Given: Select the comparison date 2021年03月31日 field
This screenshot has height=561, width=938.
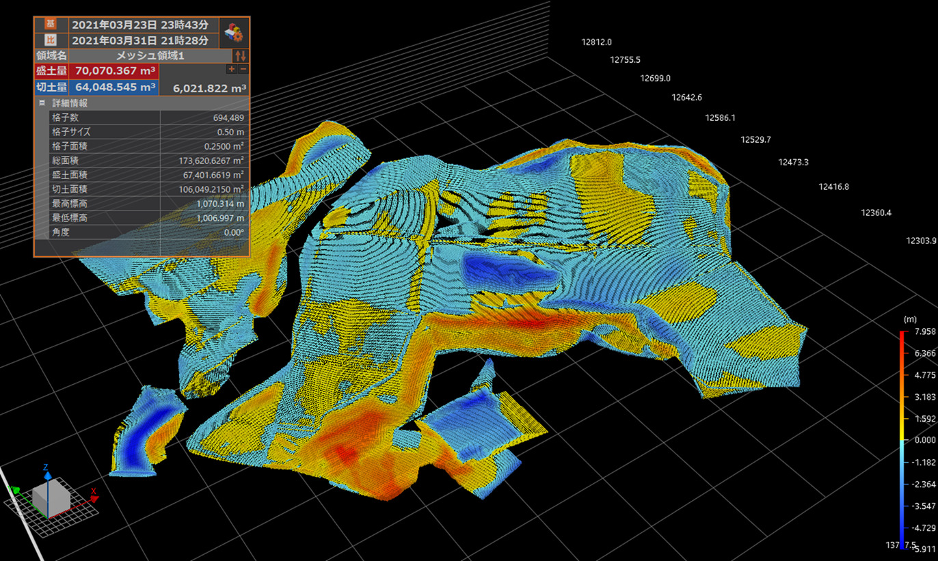Looking at the screenshot, I should pos(140,40).
